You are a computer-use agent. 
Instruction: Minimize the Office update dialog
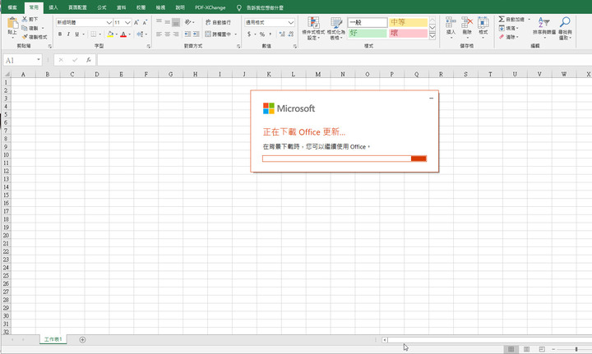click(x=431, y=98)
